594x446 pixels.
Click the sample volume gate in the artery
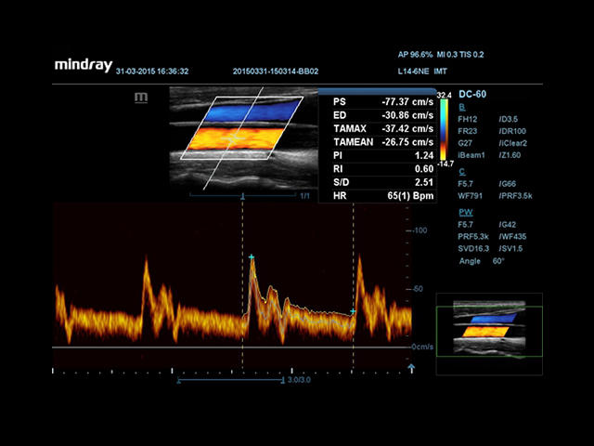[233, 138]
